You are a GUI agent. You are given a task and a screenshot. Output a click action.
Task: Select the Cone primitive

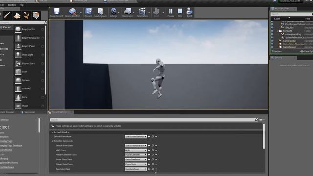29,97
